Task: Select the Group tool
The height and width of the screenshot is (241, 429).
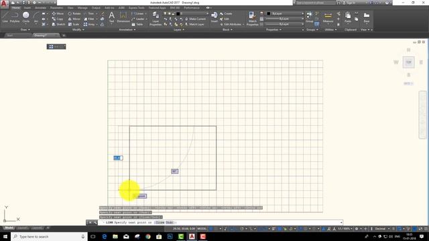Action: point(309,17)
